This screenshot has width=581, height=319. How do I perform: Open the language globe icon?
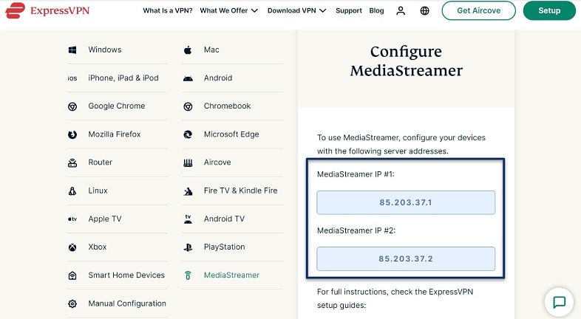coord(424,11)
